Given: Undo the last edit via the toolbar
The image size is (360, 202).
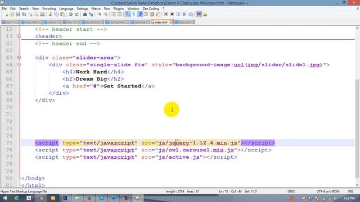Looking at the screenshot, I should [x=70, y=15].
